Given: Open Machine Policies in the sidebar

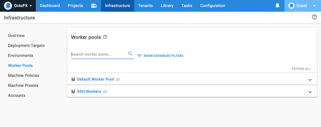Looking at the screenshot, I should pyautogui.click(x=23, y=75).
